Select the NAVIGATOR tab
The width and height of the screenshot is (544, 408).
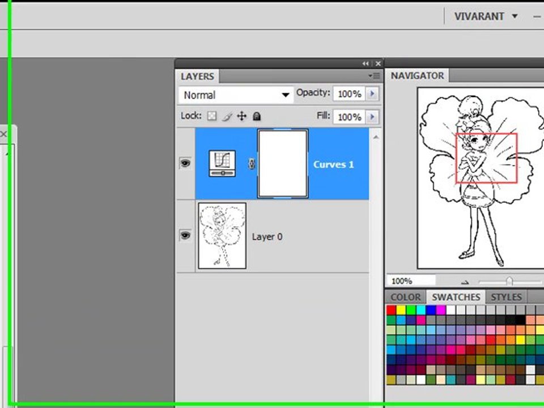tap(418, 75)
